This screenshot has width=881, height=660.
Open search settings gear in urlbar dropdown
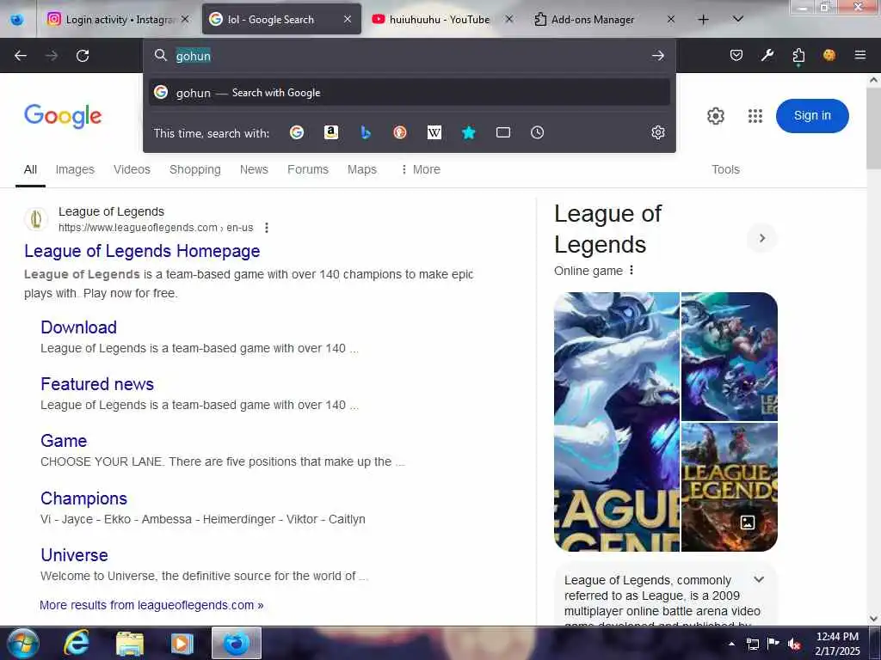[658, 132]
